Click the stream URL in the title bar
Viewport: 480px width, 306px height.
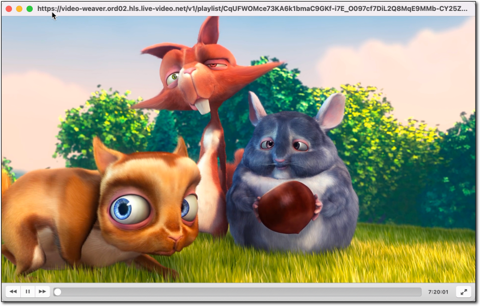point(252,9)
